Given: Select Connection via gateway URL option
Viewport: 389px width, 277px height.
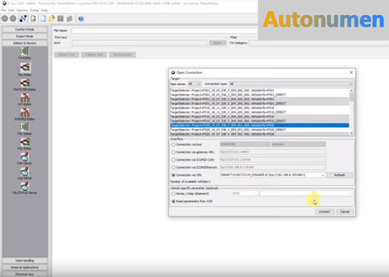Looking at the screenshot, I should (x=173, y=152).
